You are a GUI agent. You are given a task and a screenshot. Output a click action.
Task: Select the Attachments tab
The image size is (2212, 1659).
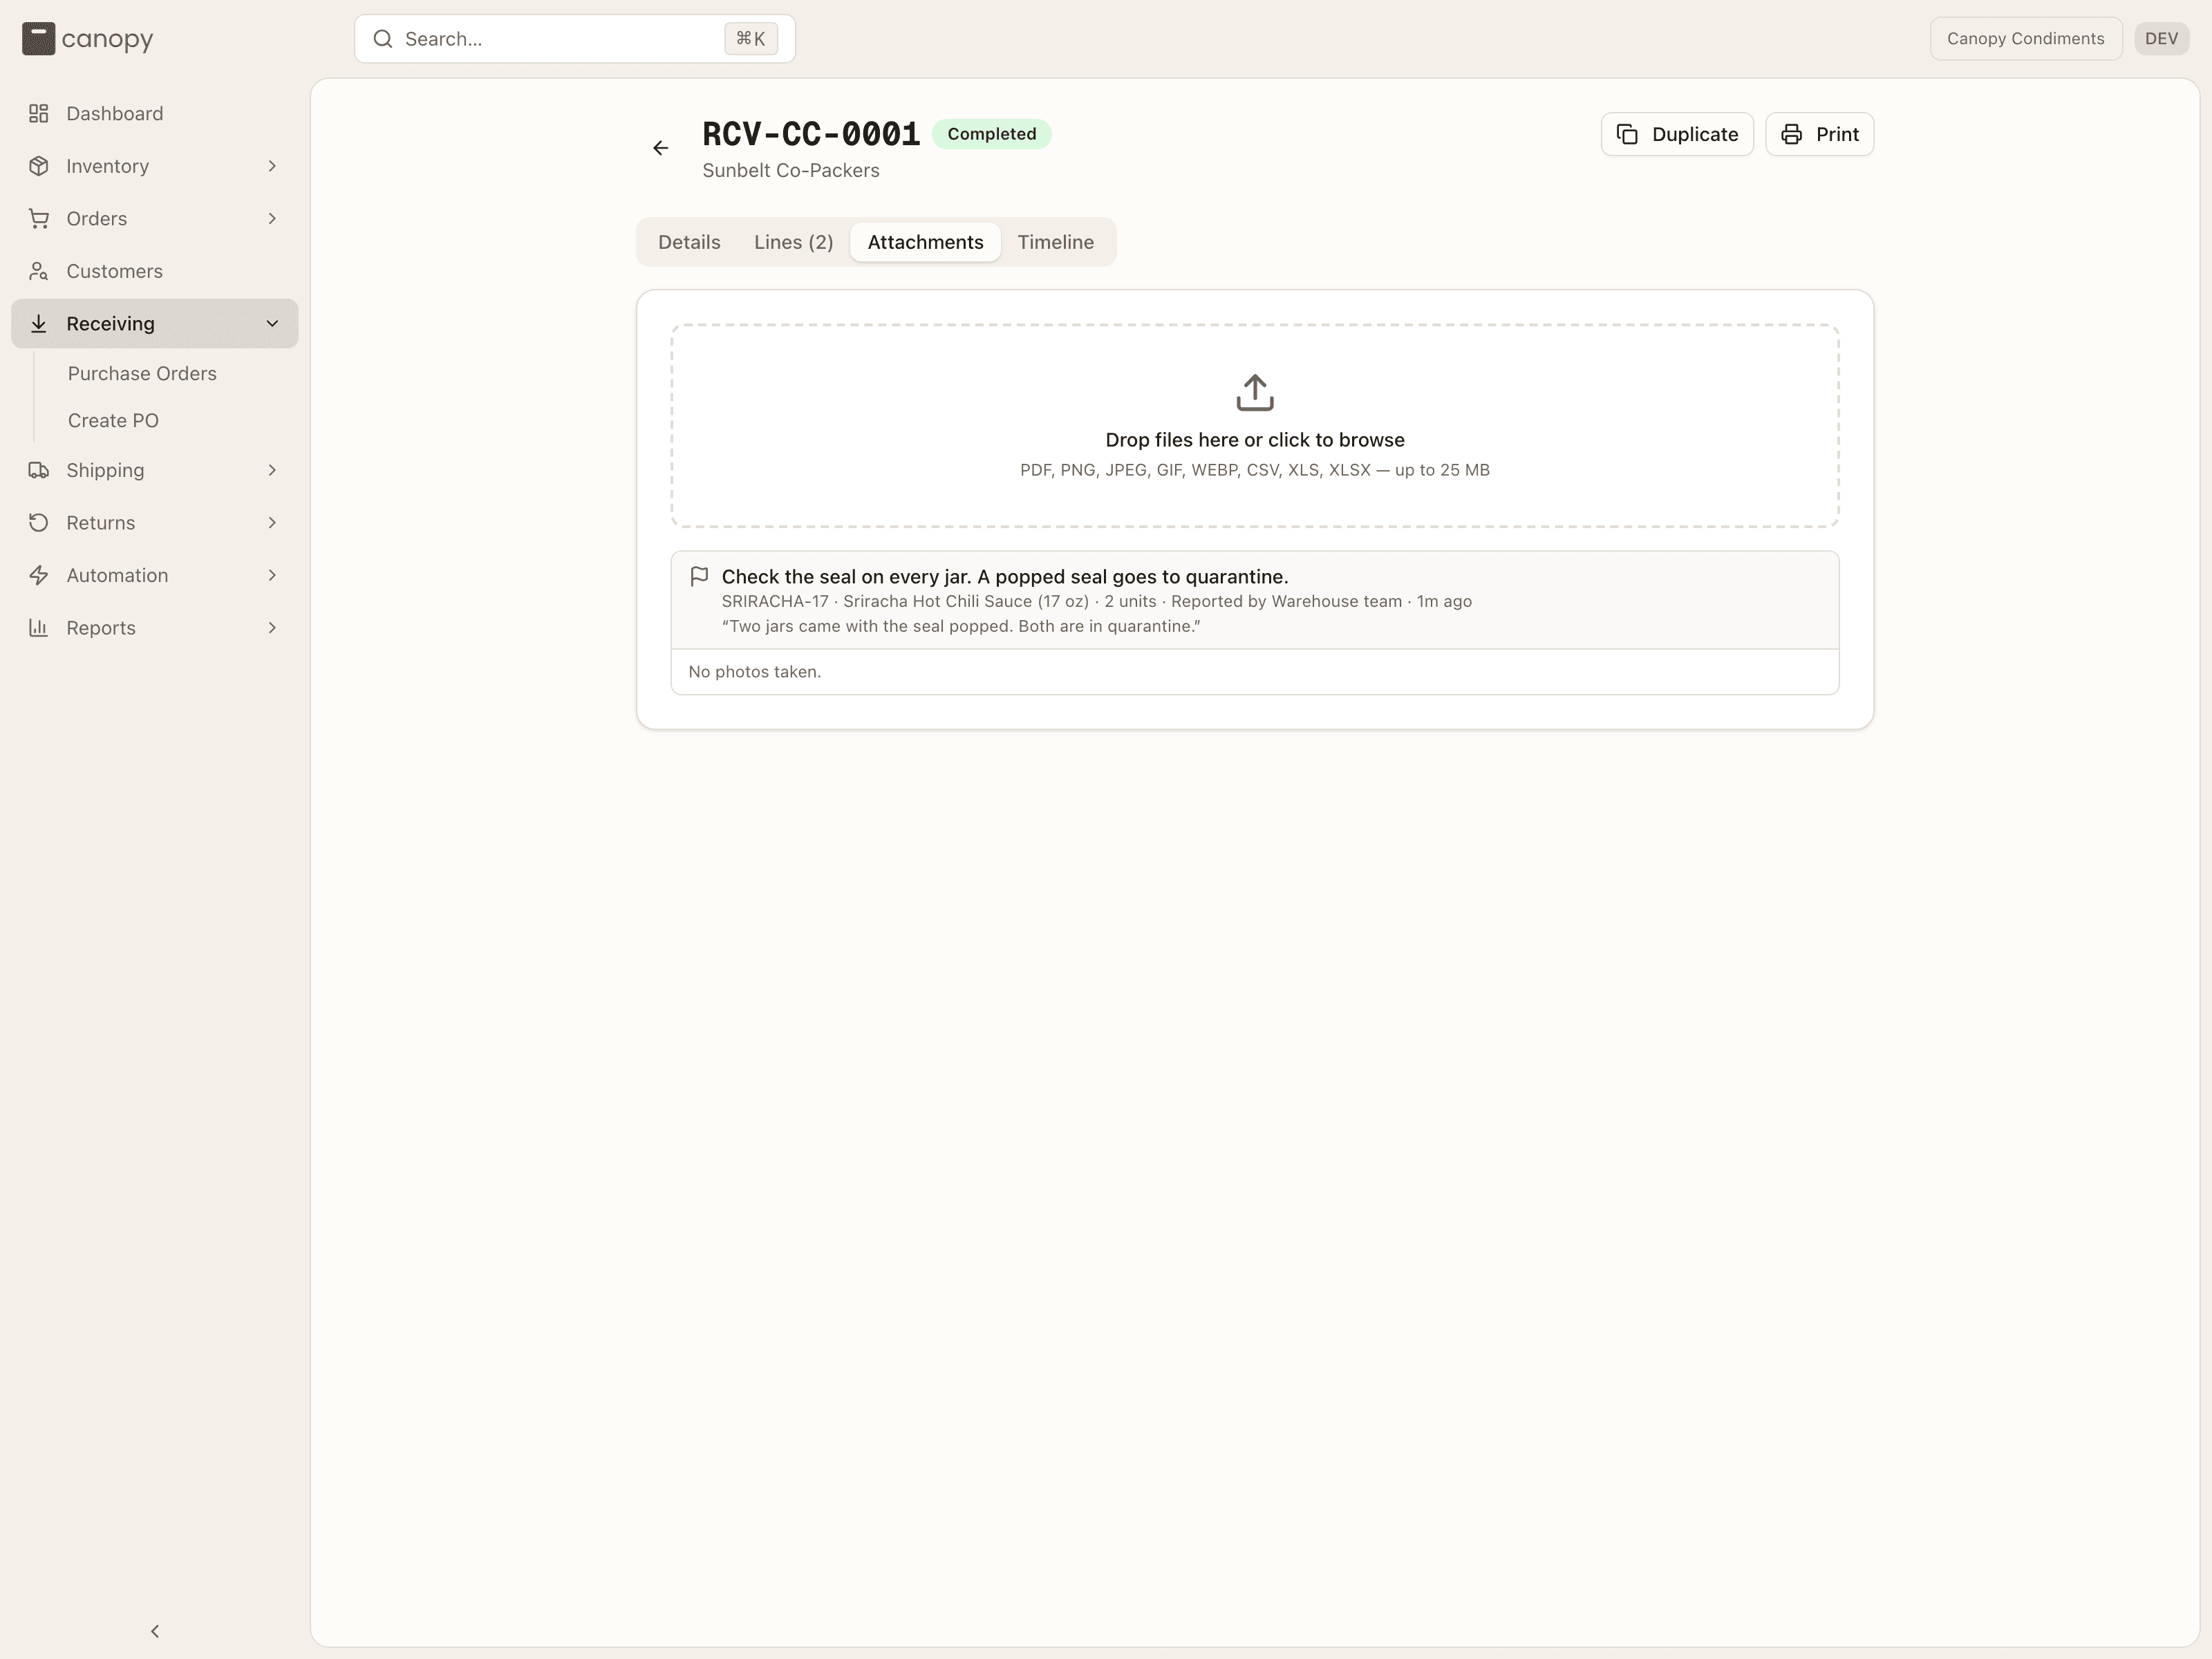pos(925,242)
